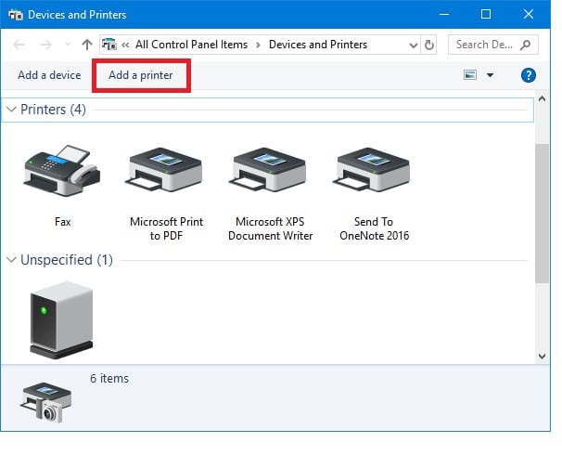This screenshot has width=562, height=455.
Task: Click the vertical scrollbar thumb
Action: [542, 214]
